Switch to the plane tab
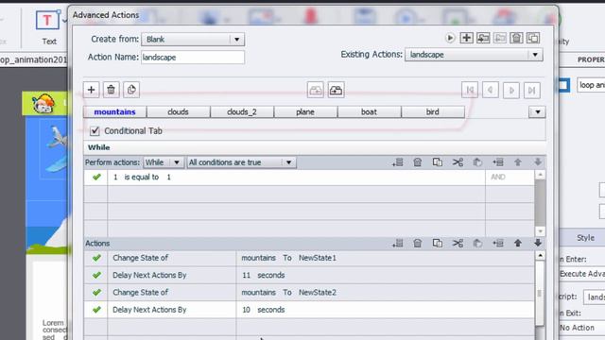Viewport: 605px width, 340px height. pyautogui.click(x=305, y=111)
